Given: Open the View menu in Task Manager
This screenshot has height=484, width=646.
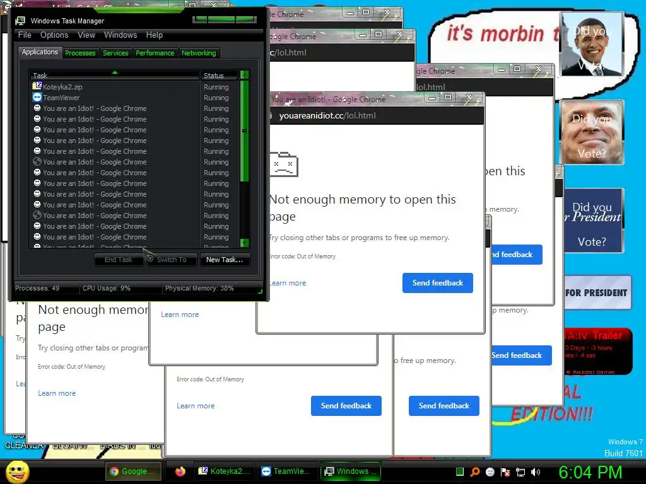Looking at the screenshot, I should click(86, 35).
